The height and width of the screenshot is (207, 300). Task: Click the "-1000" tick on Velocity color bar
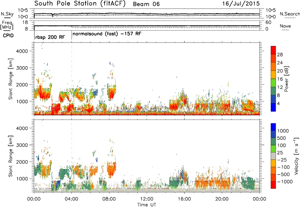285,182
